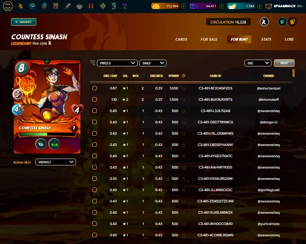The height and width of the screenshot is (244, 306).
Task: Select the gold foil card icon
Action: click(x=292, y=22)
